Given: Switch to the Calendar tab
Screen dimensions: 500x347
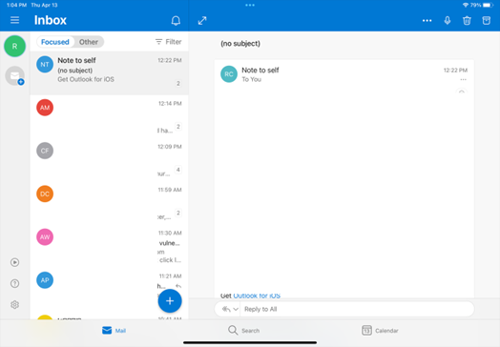Looking at the screenshot, I should pyautogui.click(x=380, y=331).
